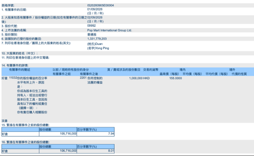Click sub-header 有關事件之前
This screenshot has height=156, width=254.
(x=61, y=74)
